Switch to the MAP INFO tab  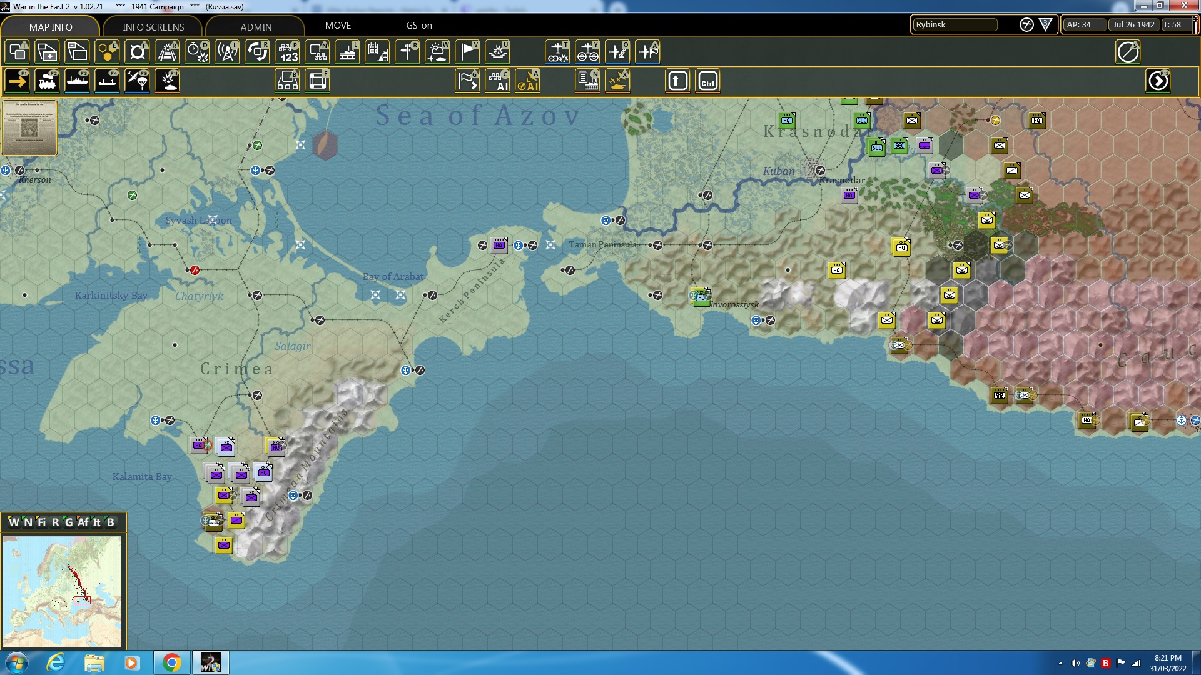tap(51, 27)
